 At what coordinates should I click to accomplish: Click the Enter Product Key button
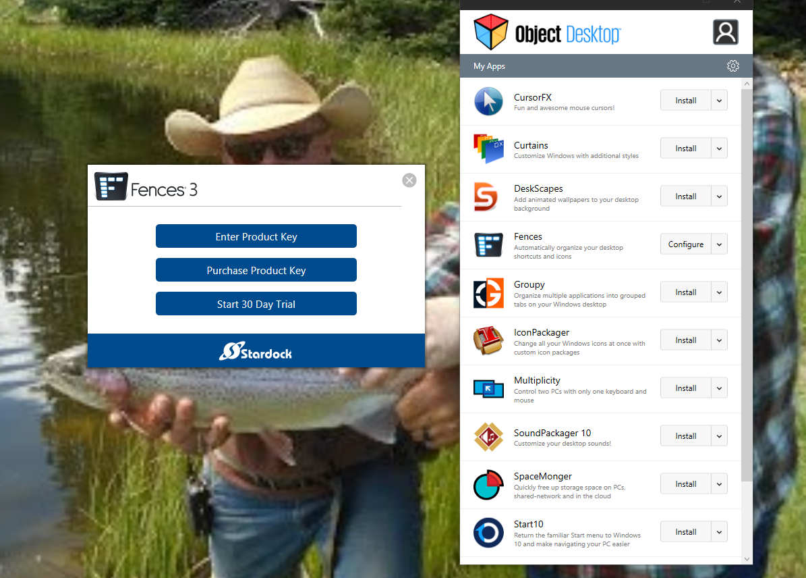point(256,236)
